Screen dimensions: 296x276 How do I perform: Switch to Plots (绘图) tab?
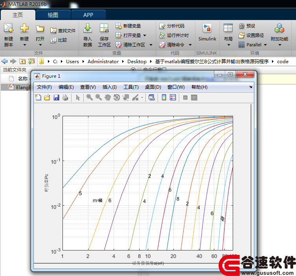53,15
